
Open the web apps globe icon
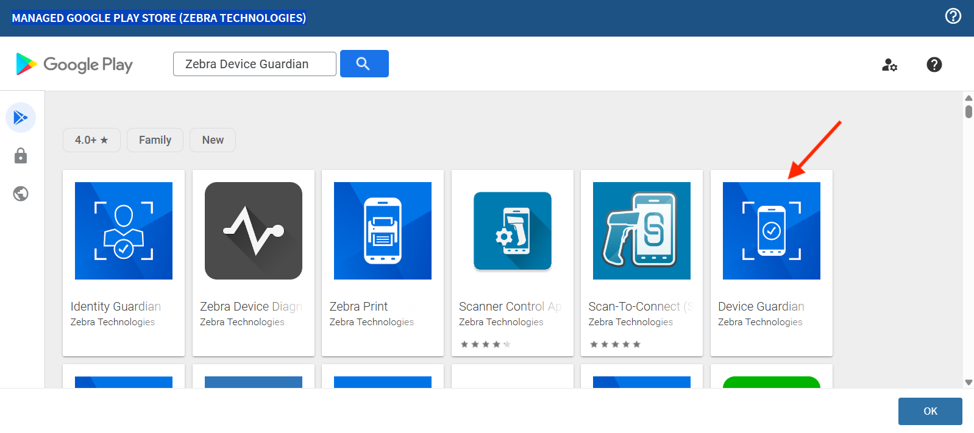point(21,194)
